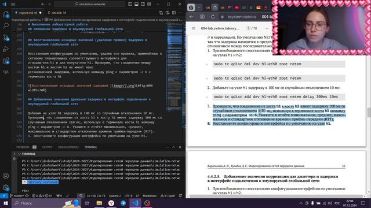Click the magnifier icon in status bar
The height and width of the screenshot is (208, 371).
[81, 196]
